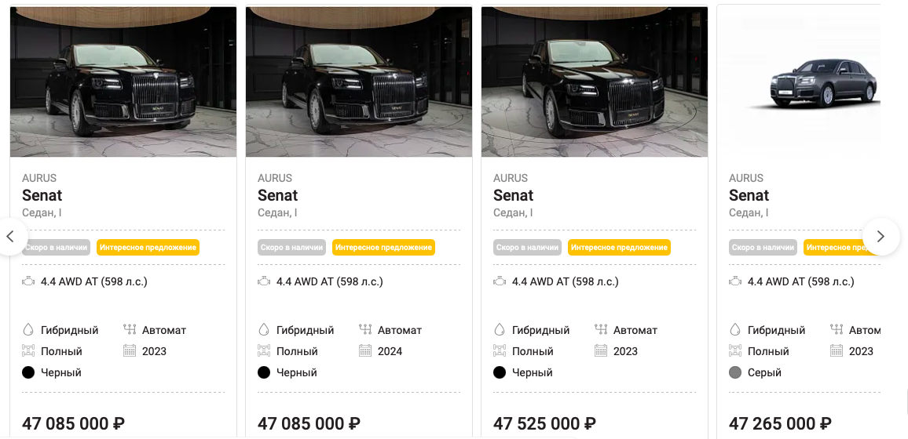Screen dimensions: 908x439
Task: Show next cars with right carousel arrow
Action: tap(881, 236)
